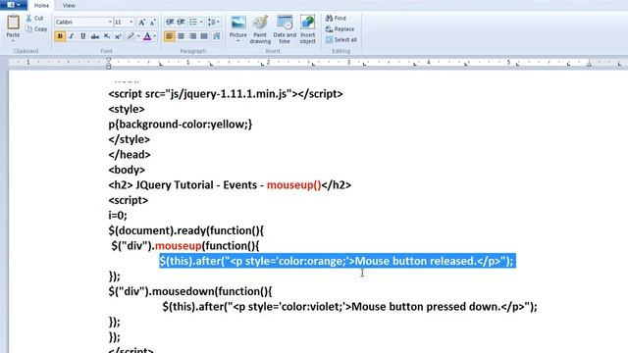Open the Replace tool

[x=340, y=28]
